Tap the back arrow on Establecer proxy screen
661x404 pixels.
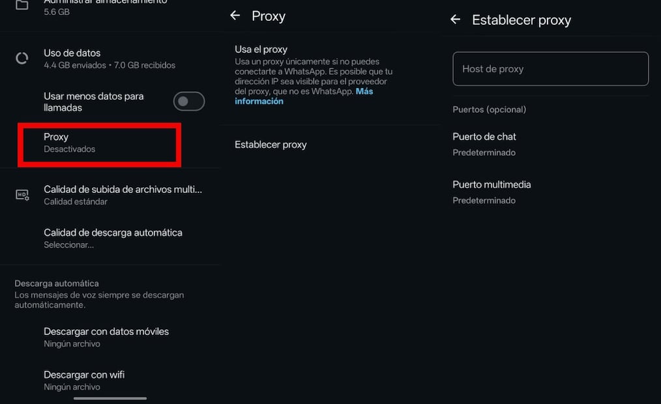455,20
